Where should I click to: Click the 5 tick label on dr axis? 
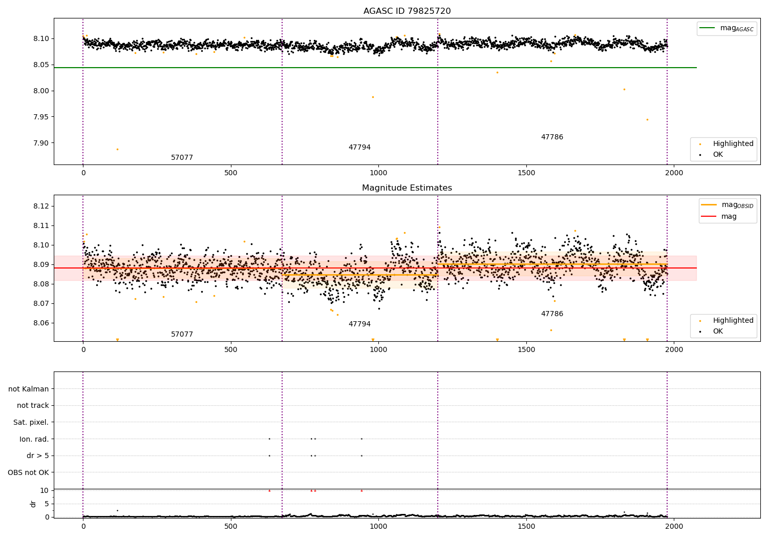tap(47, 504)
